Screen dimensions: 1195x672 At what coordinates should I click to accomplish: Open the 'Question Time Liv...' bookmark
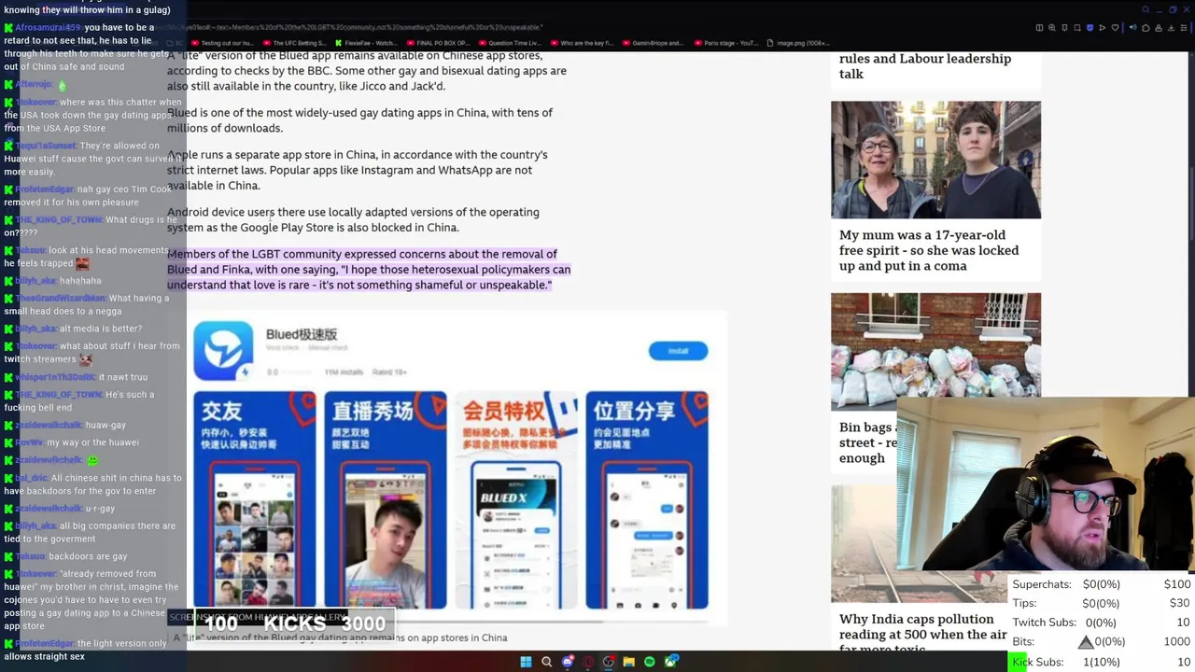click(509, 43)
